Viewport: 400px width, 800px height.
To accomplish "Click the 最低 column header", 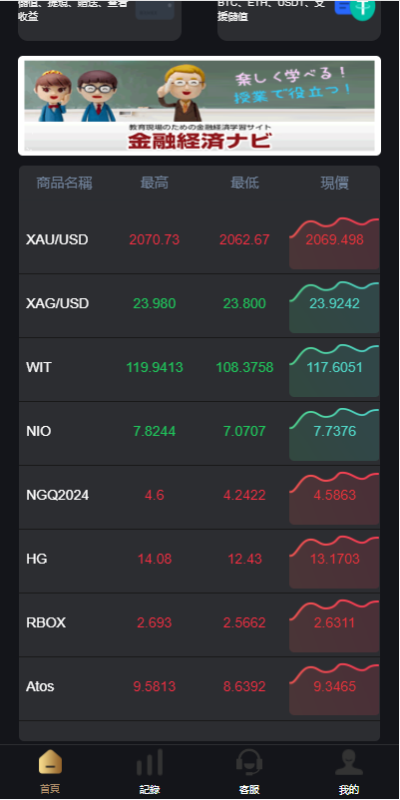I will [245, 183].
